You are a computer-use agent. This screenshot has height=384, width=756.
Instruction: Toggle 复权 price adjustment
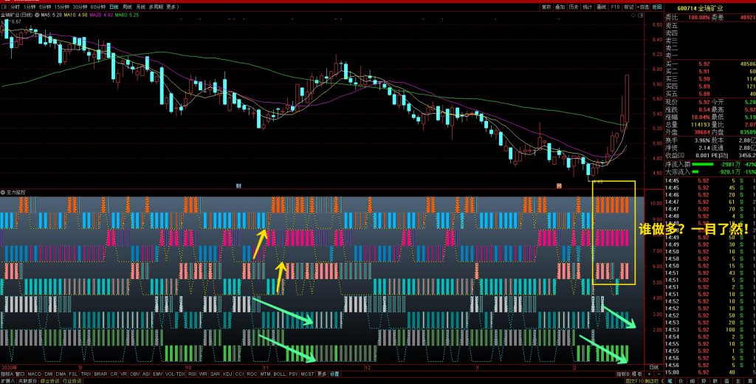pyautogui.click(x=546, y=6)
